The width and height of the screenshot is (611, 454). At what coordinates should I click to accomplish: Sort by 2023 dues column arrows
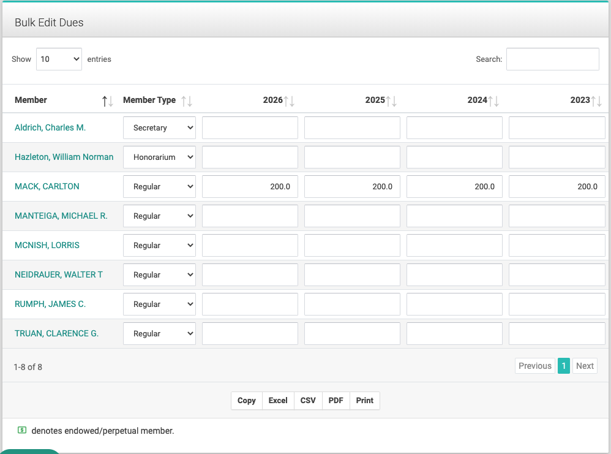[596, 101]
